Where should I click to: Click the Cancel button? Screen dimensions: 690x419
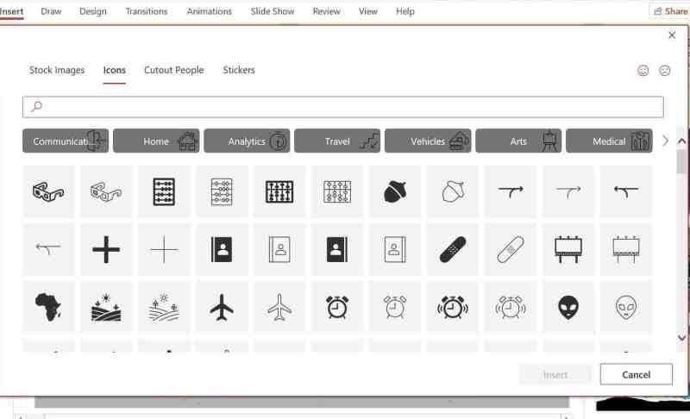[636, 374]
